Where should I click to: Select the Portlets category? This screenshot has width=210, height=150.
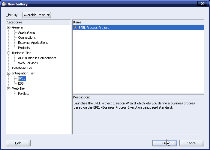tap(24, 94)
